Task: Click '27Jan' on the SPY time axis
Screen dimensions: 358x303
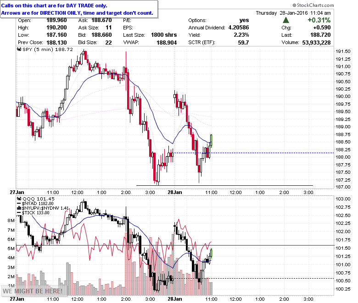Action: tap(17, 192)
